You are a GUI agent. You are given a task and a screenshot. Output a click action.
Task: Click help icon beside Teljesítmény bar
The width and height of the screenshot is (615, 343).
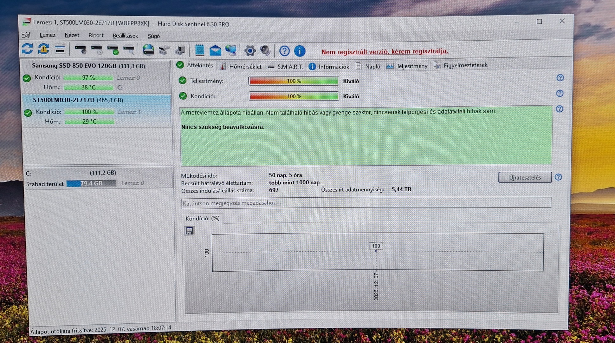(560, 78)
